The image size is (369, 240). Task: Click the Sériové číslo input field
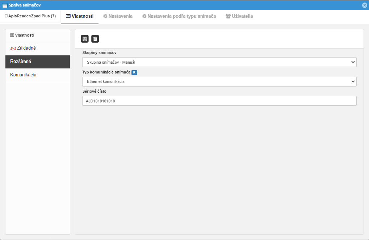point(219,101)
